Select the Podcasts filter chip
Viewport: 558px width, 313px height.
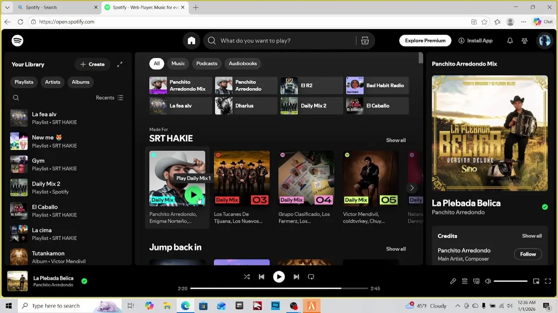click(207, 63)
